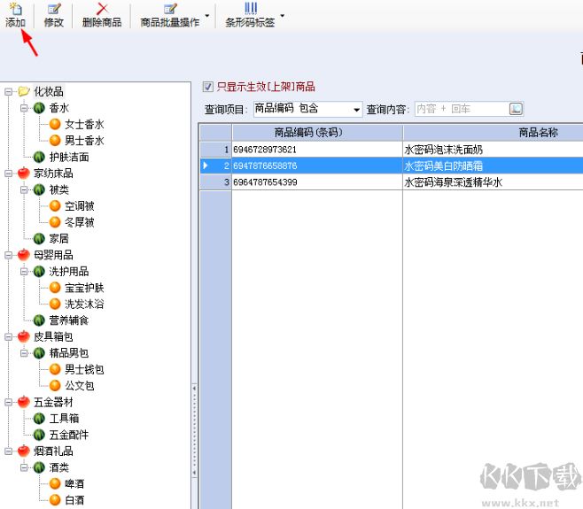
Task: Select row 水密码泡沫洗面奶
Action: tap(444, 149)
